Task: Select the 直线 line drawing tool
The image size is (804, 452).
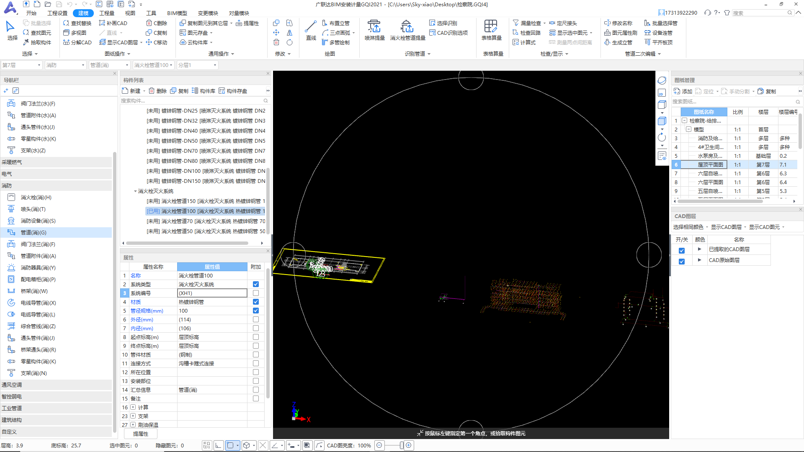Action: pyautogui.click(x=311, y=30)
